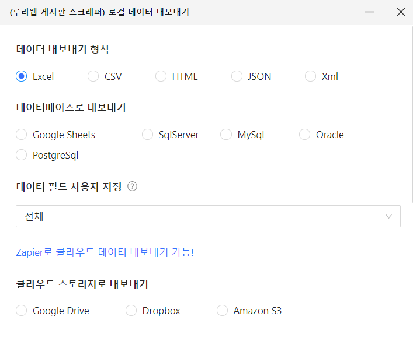Select the Excel export format

coord(22,76)
